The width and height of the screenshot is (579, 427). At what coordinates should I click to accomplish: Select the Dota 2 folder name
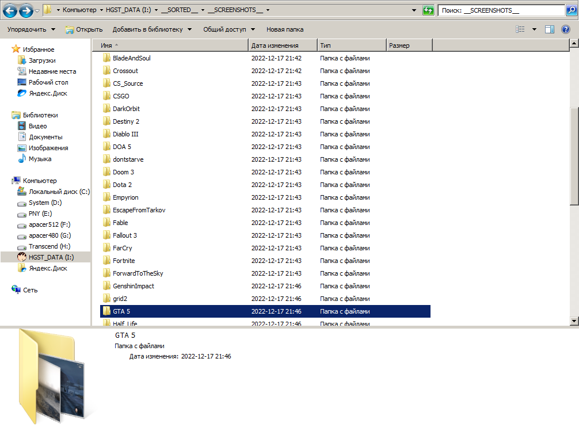122,185
